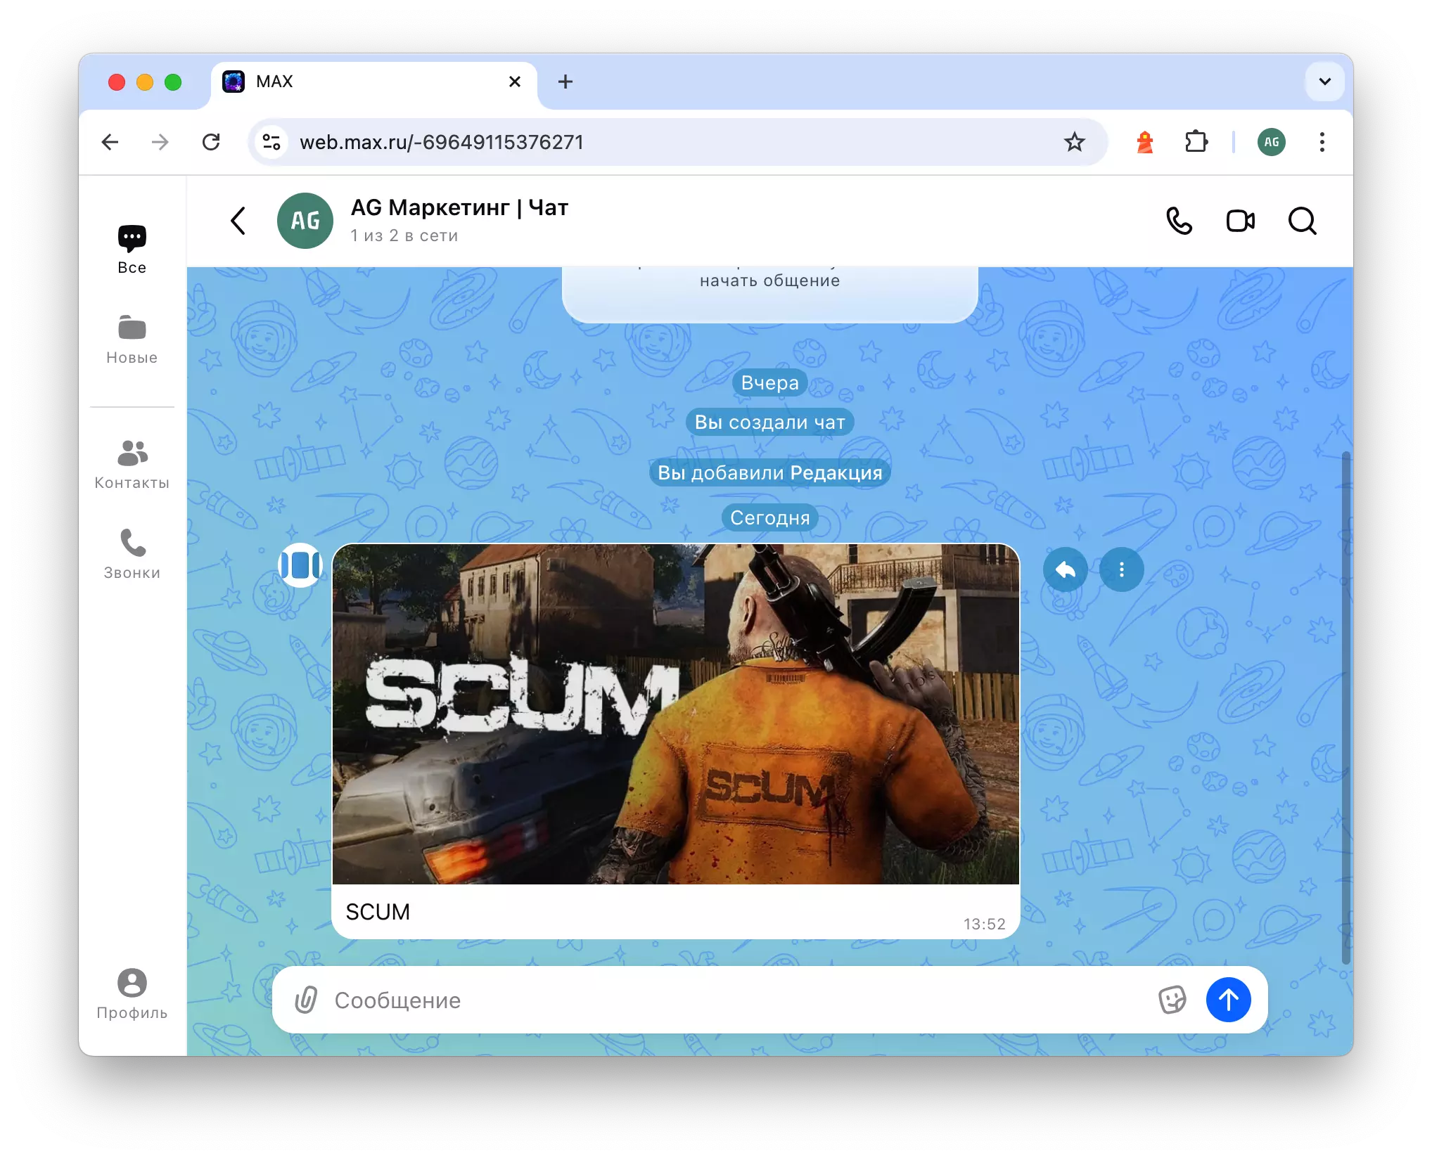The height and width of the screenshot is (1160, 1432).
Task: Click browser forward arrow
Action: pos(160,142)
